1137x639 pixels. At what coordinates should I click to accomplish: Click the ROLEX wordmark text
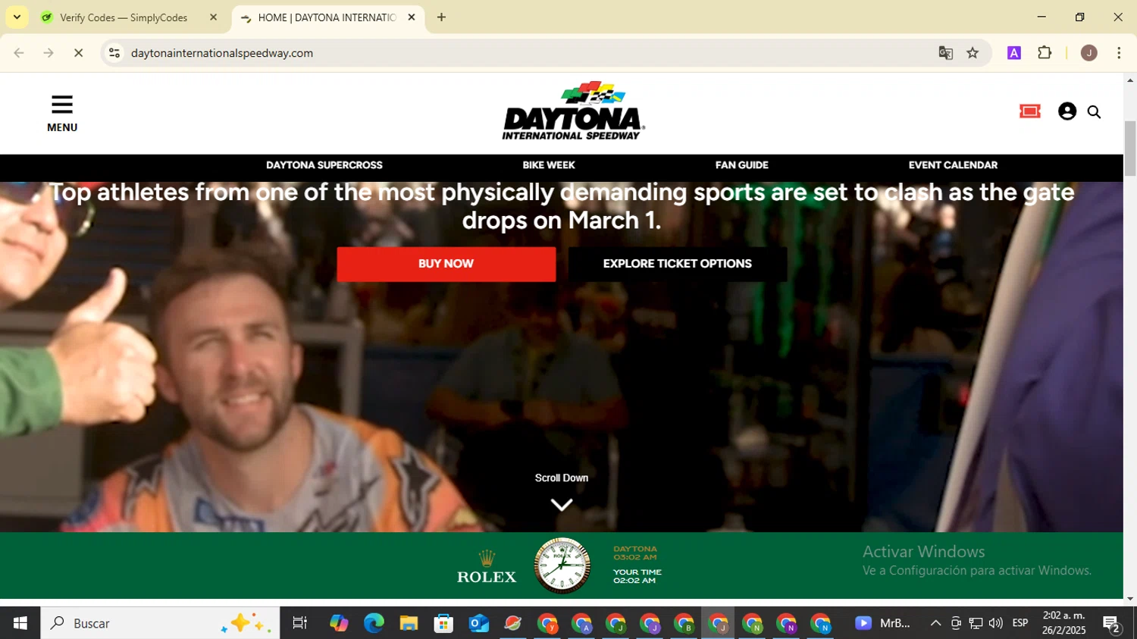click(487, 577)
